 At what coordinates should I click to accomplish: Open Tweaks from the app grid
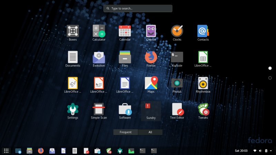(x=203, y=111)
